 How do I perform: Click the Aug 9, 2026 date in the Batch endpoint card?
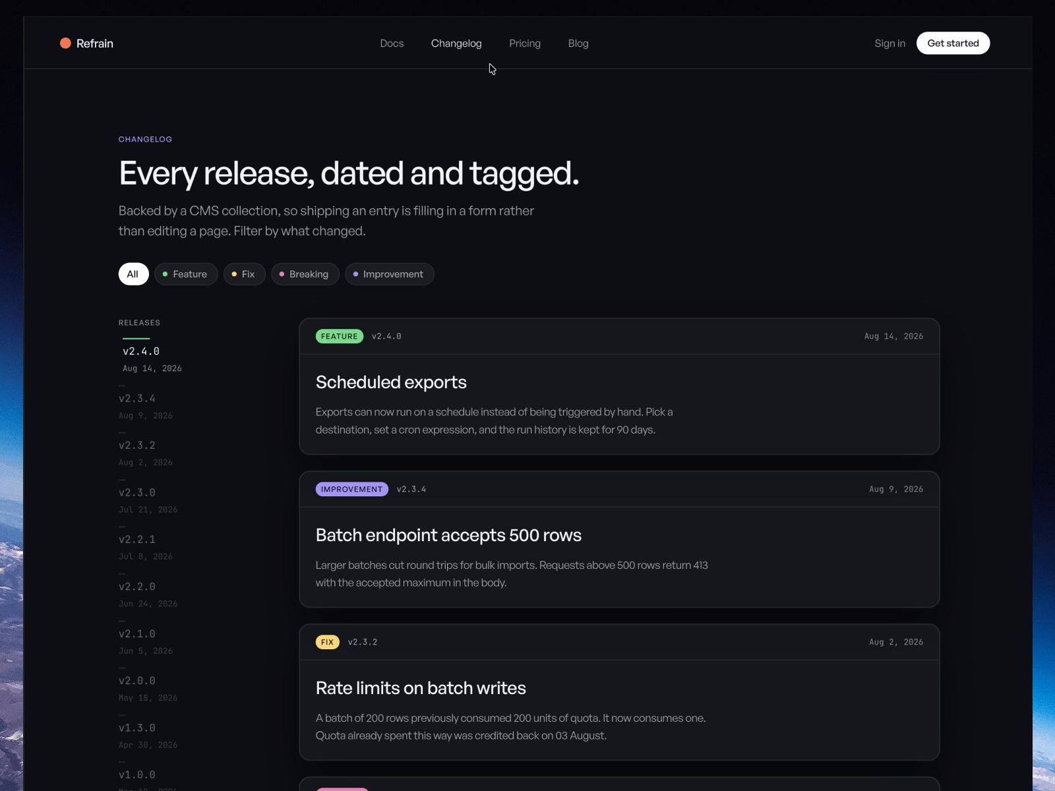click(896, 489)
